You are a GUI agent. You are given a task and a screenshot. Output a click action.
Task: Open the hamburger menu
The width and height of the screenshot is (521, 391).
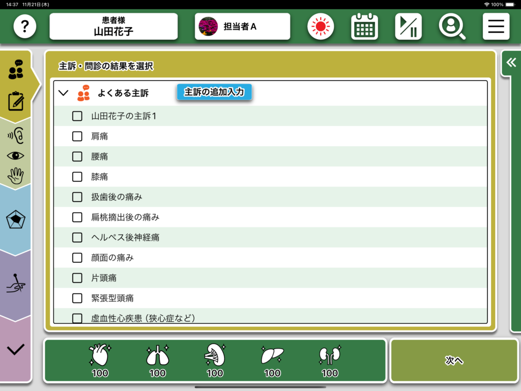coord(496,26)
